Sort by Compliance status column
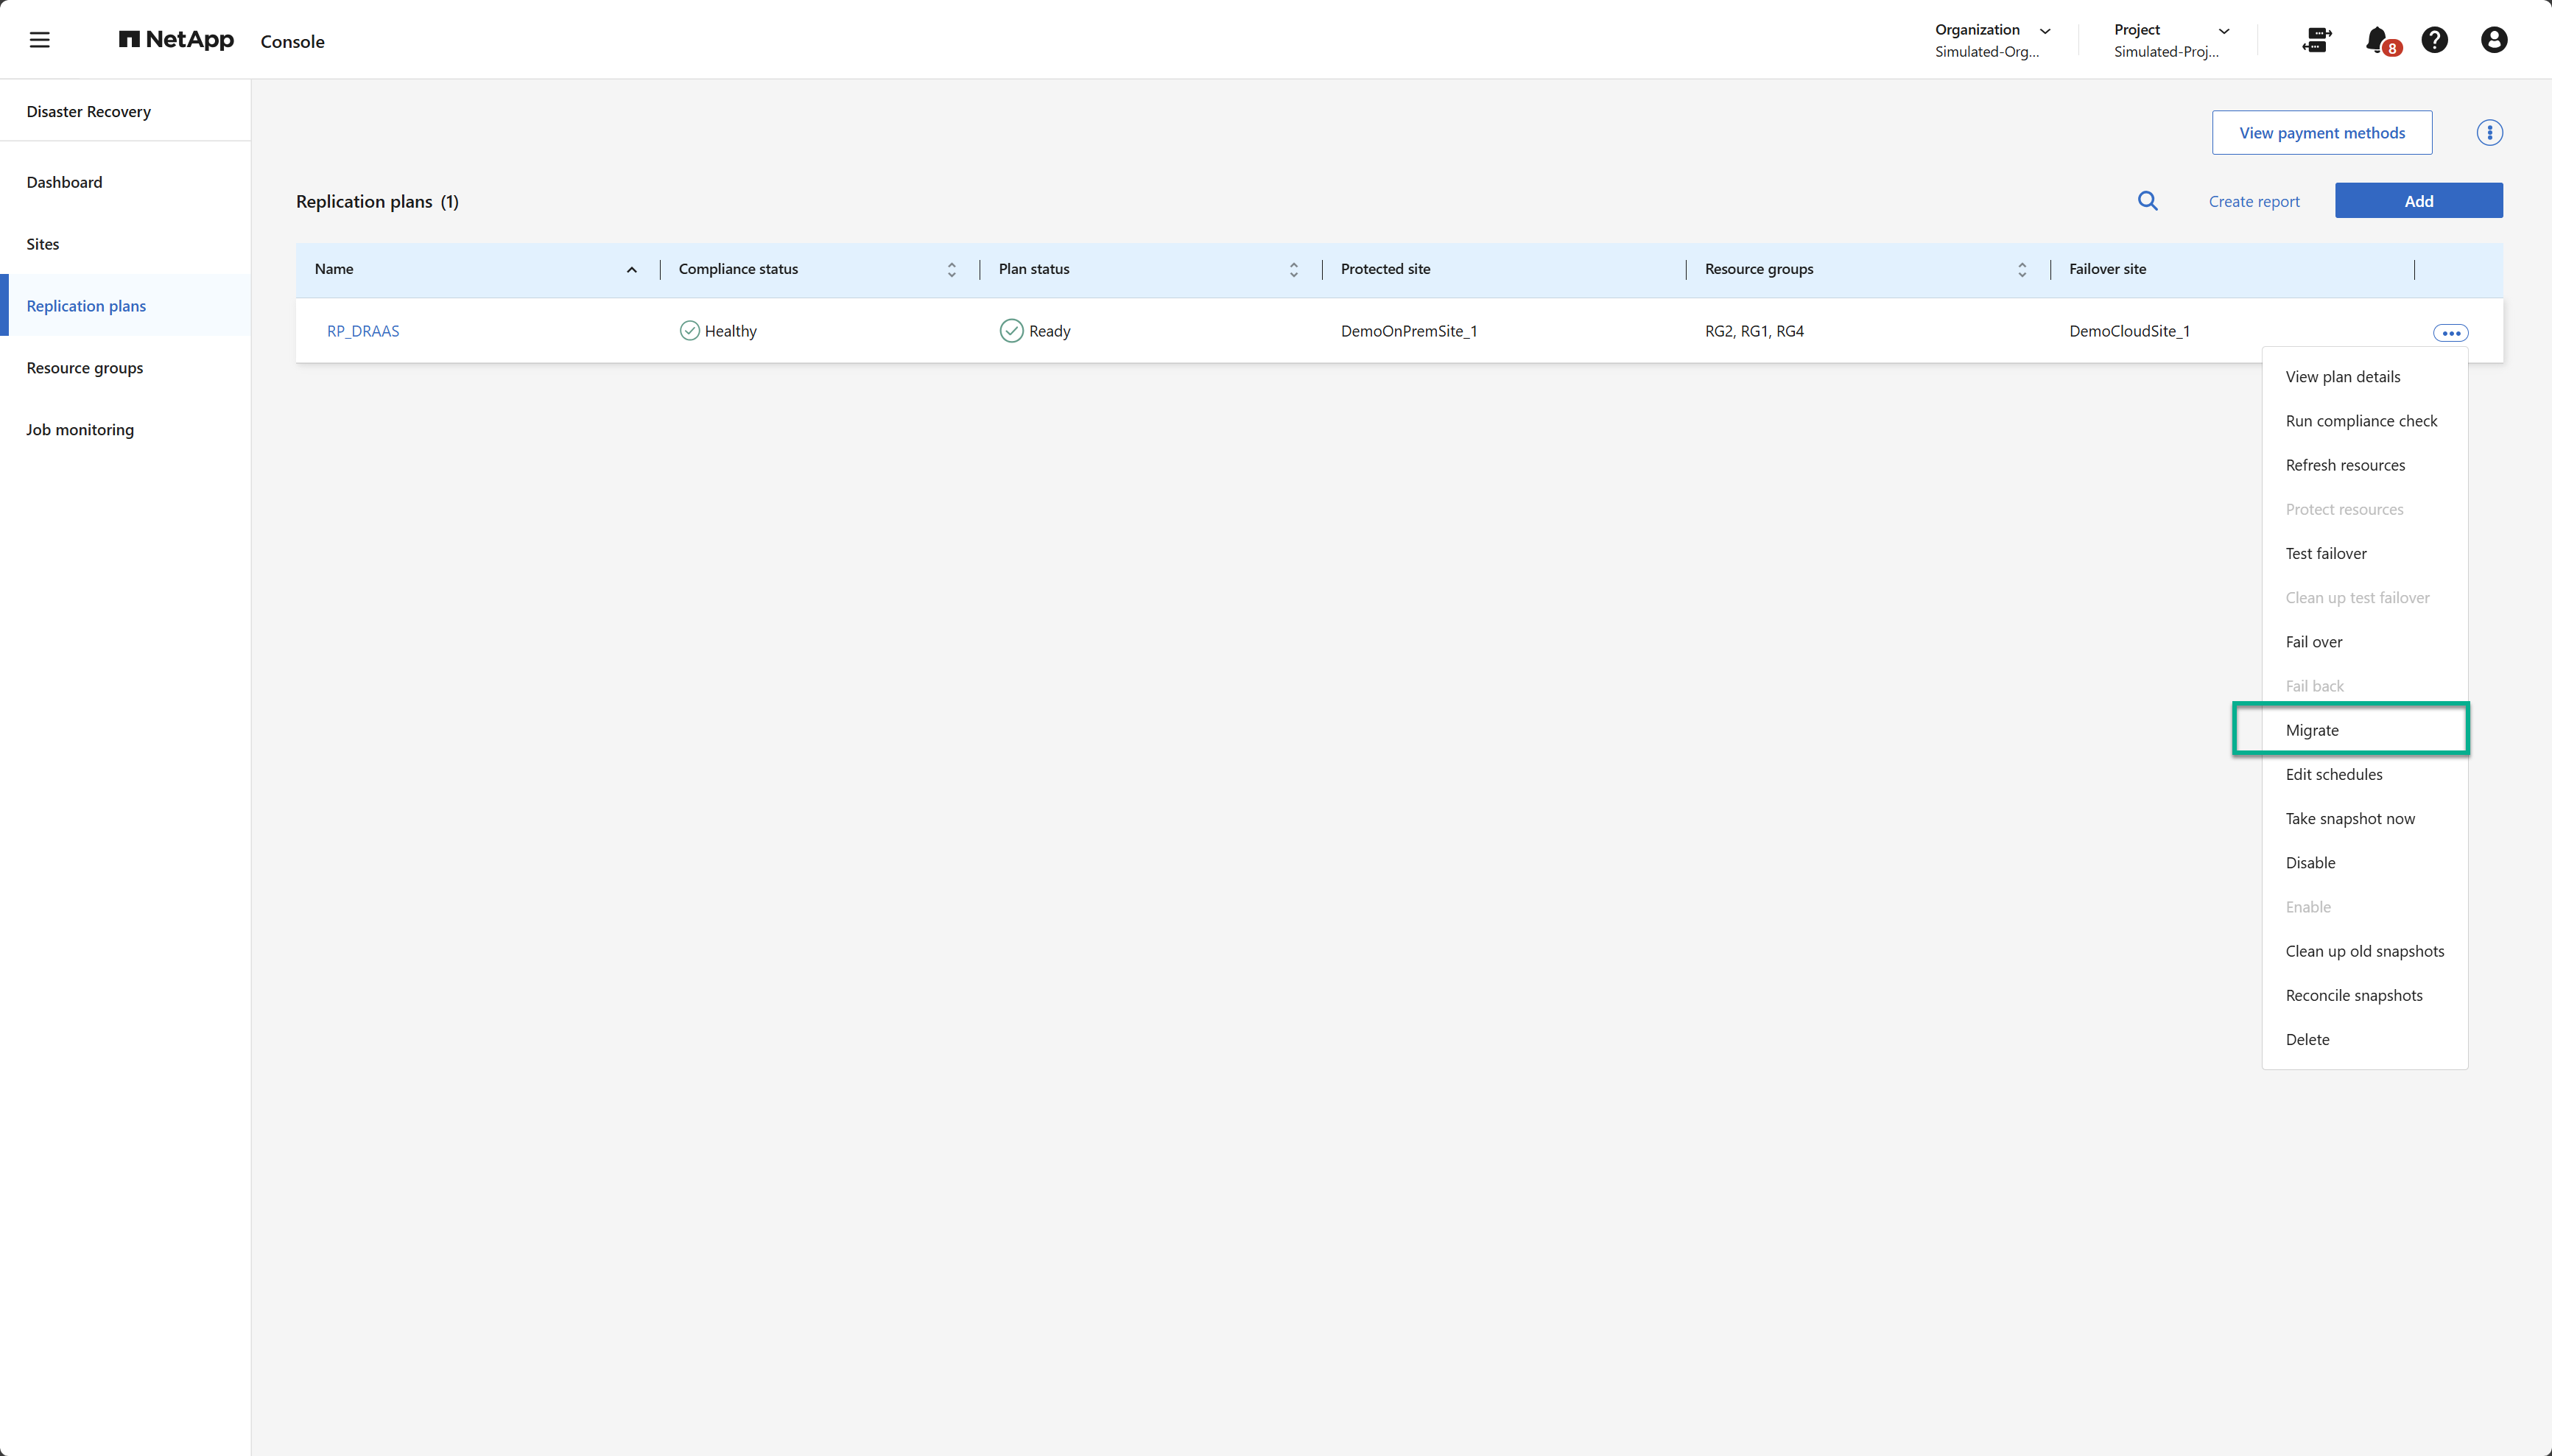The image size is (2552, 1456). [x=951, y=270]
